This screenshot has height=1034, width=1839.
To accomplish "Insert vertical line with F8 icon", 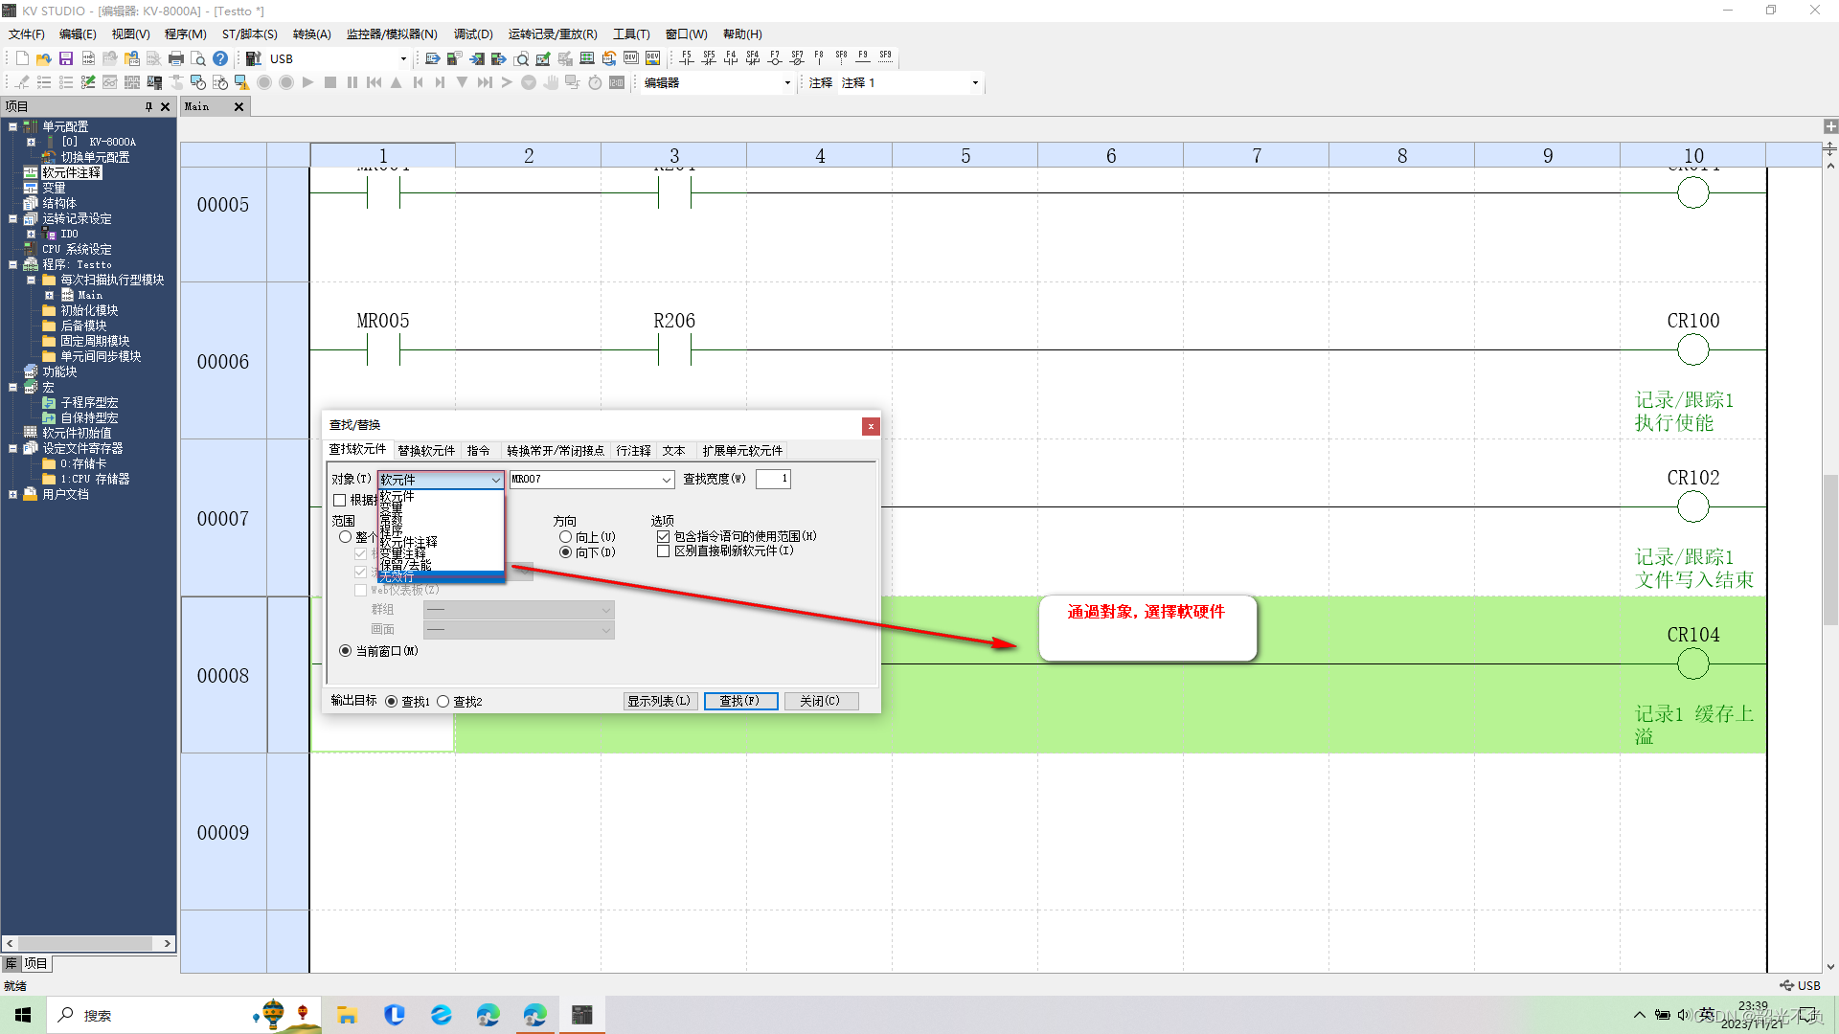I will pyautogui.click(x=819, y=58).
